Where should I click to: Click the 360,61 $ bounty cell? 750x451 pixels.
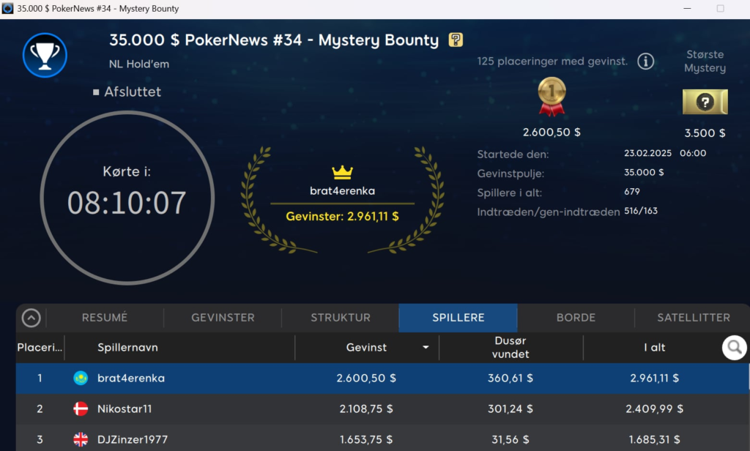pyautogui.click(x=510, y=378)
